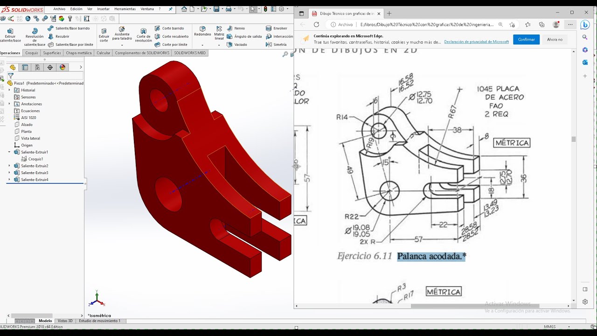Image resolution: width=597 pixels, height=336 pixels.
Task: Expand more panel tabs chevron
Action: click(x=81, y=67)
